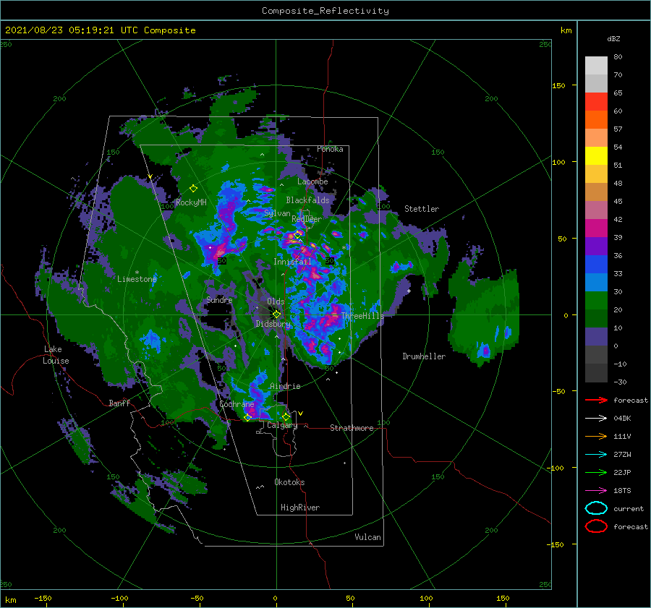Screen dimensions: 651x608
Task: Click the yellow diamond at the radar center by Olds
Action: [x=276, y=314]
